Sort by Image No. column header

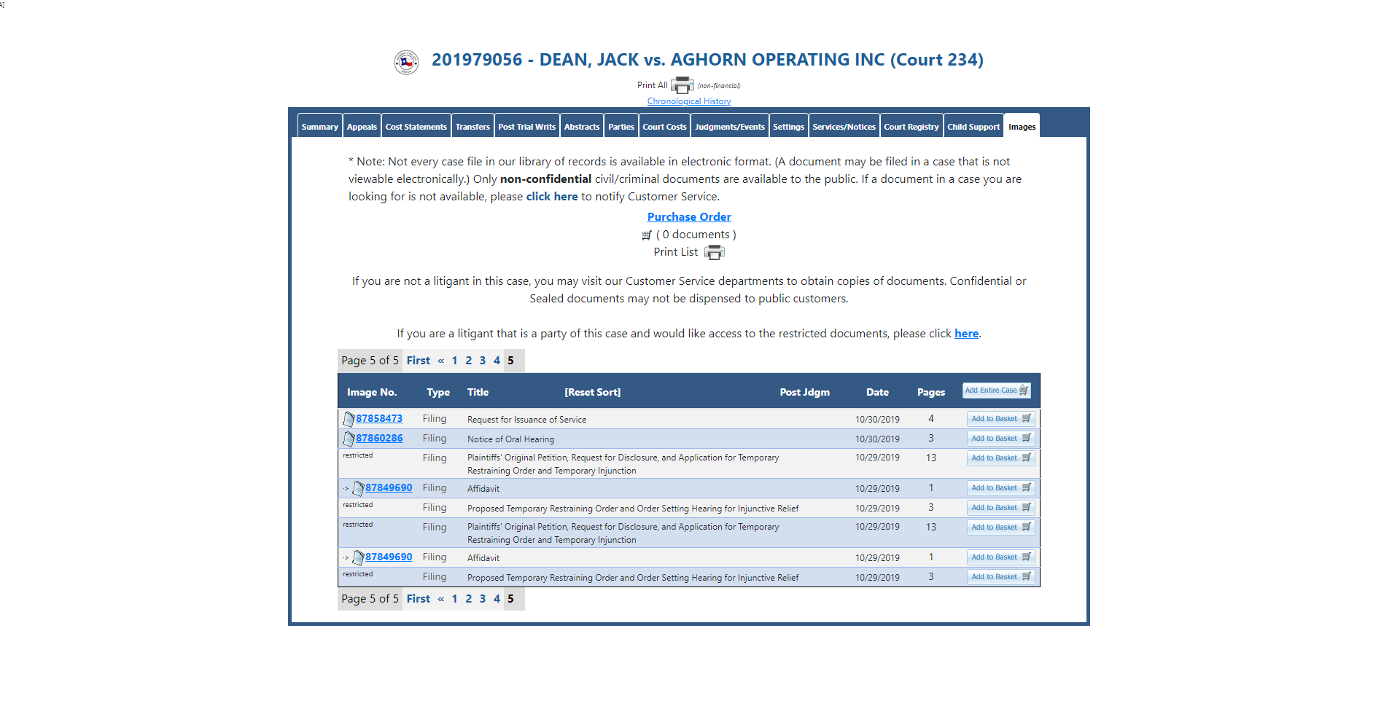(x=372, y=393)
